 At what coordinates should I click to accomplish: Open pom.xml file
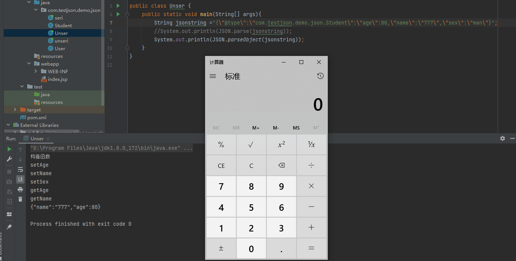(37, 117)
